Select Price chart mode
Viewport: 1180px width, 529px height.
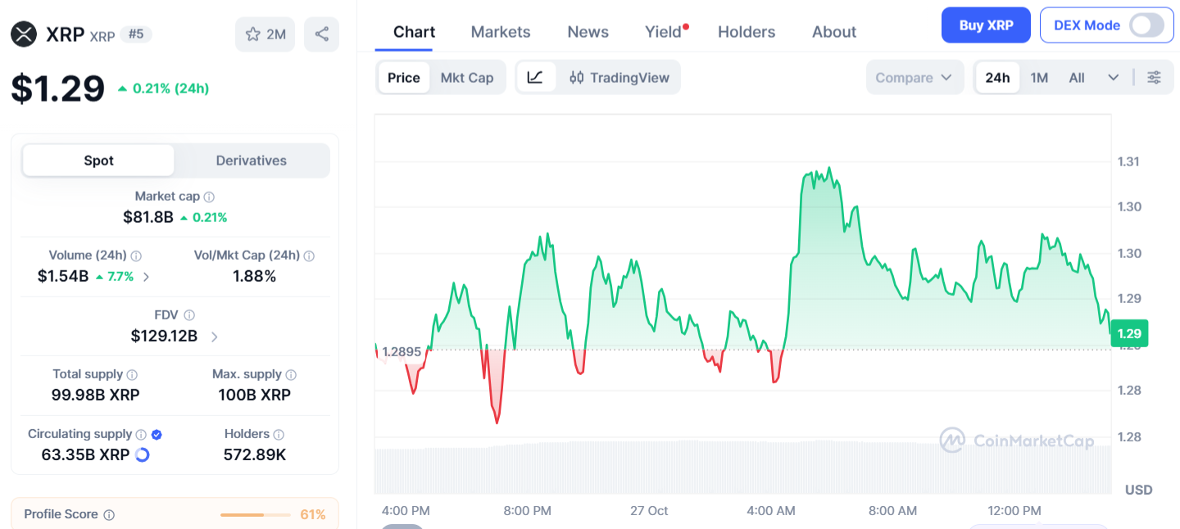[x=403, y=78]
